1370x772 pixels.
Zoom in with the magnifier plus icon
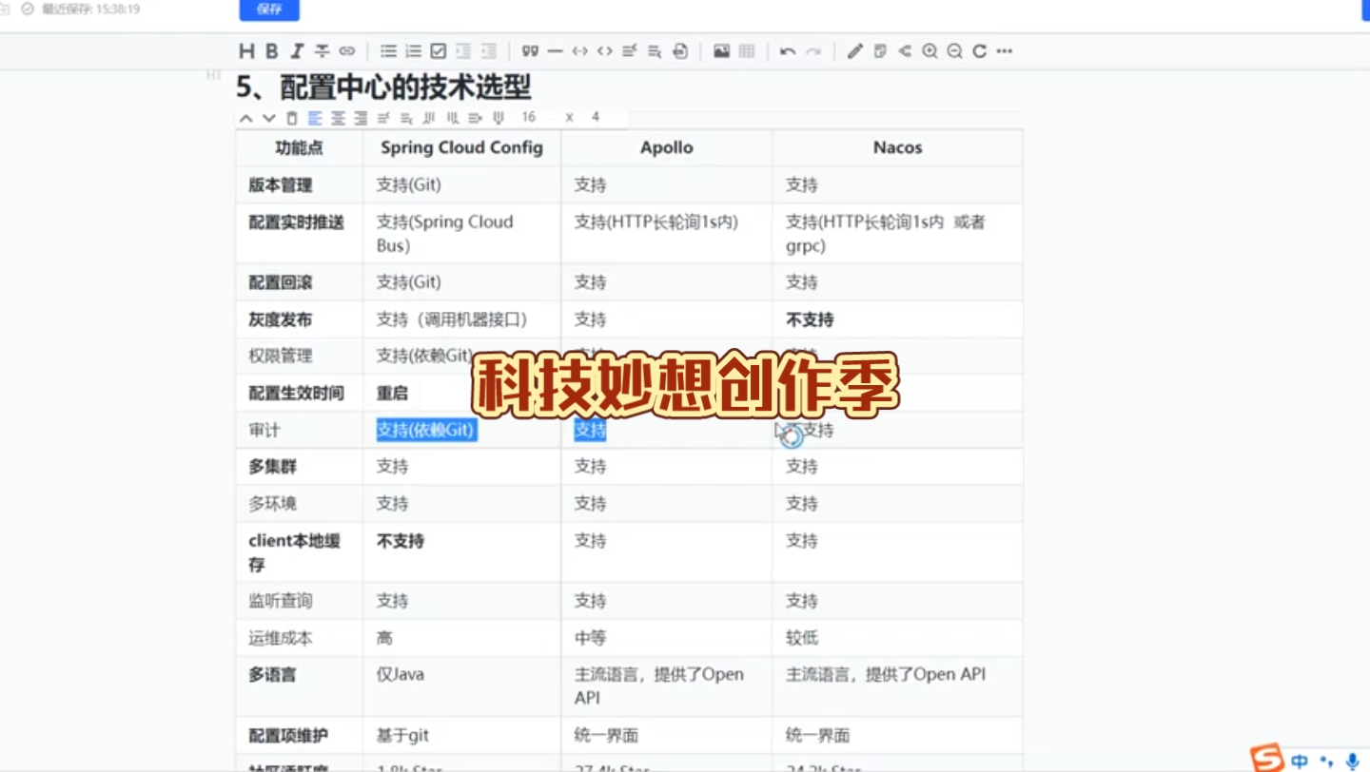tap(930, 51)
